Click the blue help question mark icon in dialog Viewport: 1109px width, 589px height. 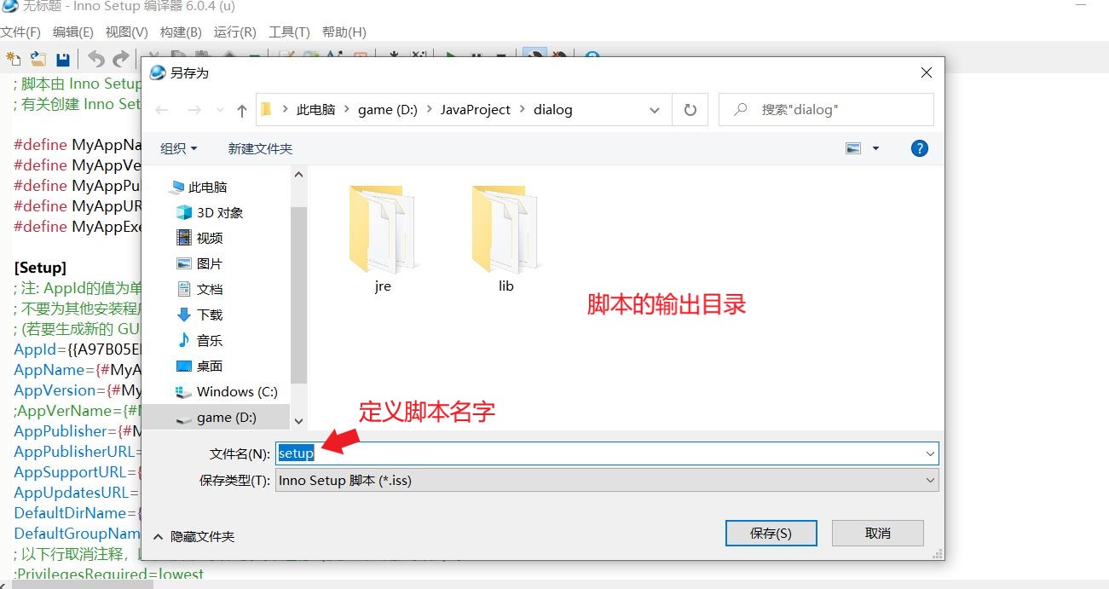point(920,148)
